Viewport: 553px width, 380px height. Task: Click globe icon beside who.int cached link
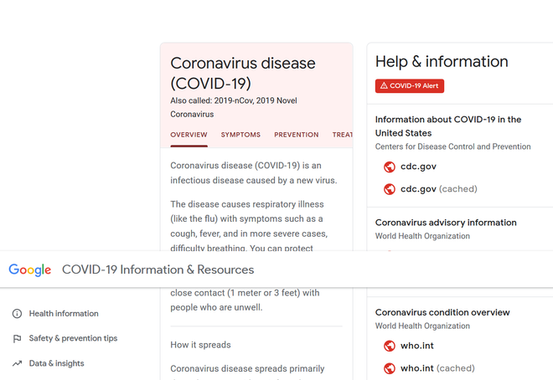(389, 368)
